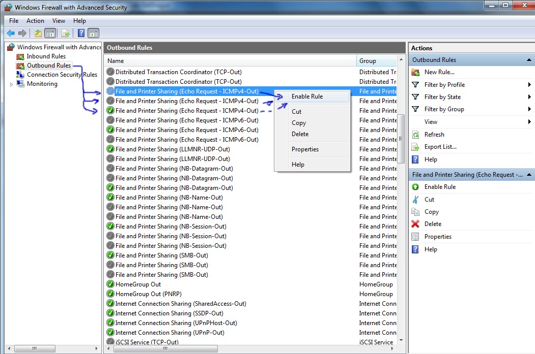The image size is (535, 354).
Task: Click the Properties link in Actions pane
Action: [x=438, y=237]
